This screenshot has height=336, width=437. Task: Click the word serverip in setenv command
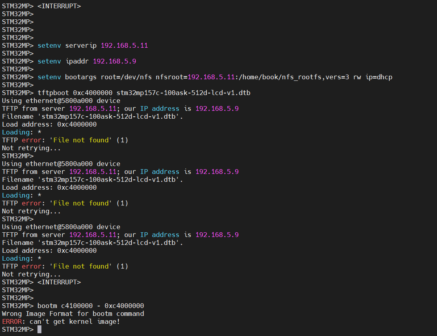point(81,45)
